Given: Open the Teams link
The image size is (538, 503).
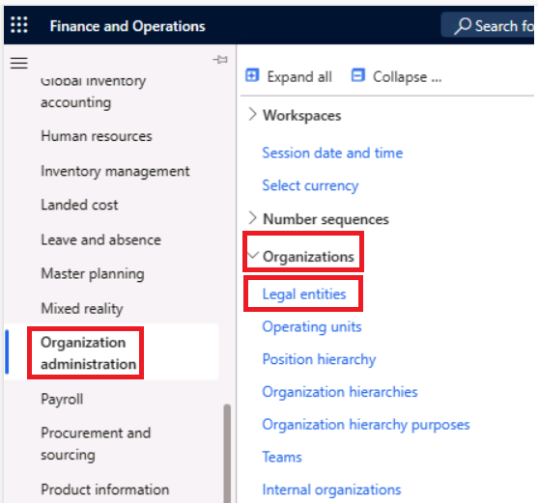Looking at the screenshot, I should (282, 457).
